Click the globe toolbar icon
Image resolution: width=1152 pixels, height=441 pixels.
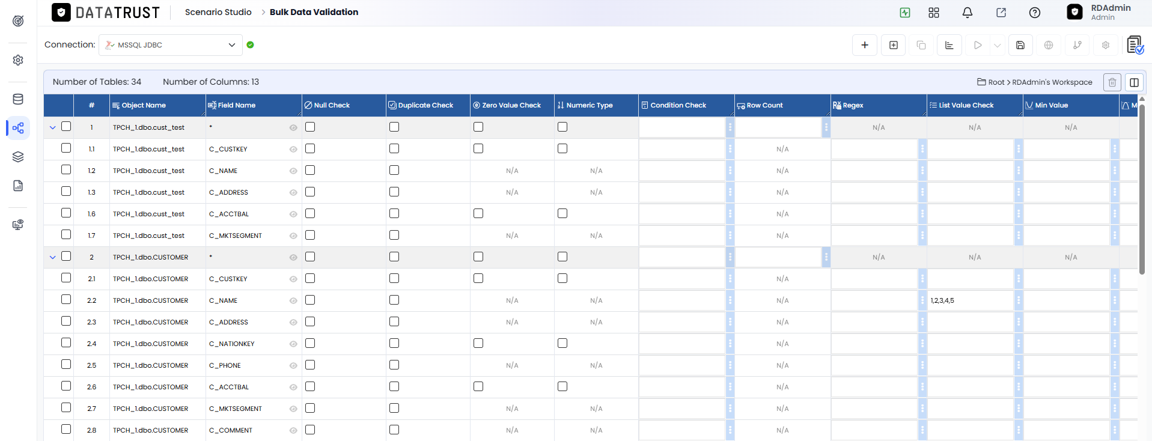1049,45
